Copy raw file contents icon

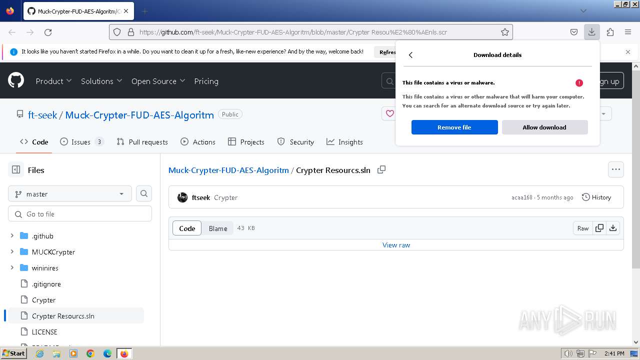pos(599,228)
